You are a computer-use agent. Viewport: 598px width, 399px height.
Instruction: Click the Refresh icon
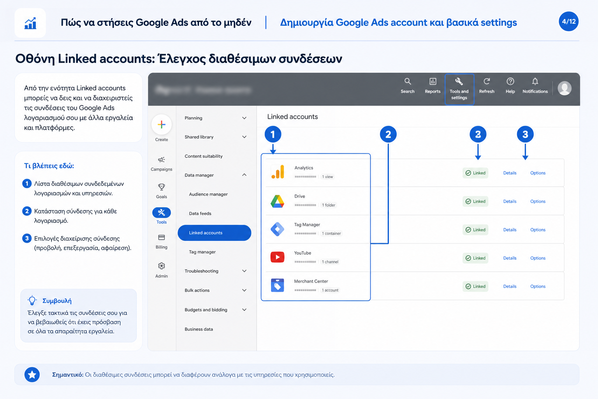pos(487,81)
